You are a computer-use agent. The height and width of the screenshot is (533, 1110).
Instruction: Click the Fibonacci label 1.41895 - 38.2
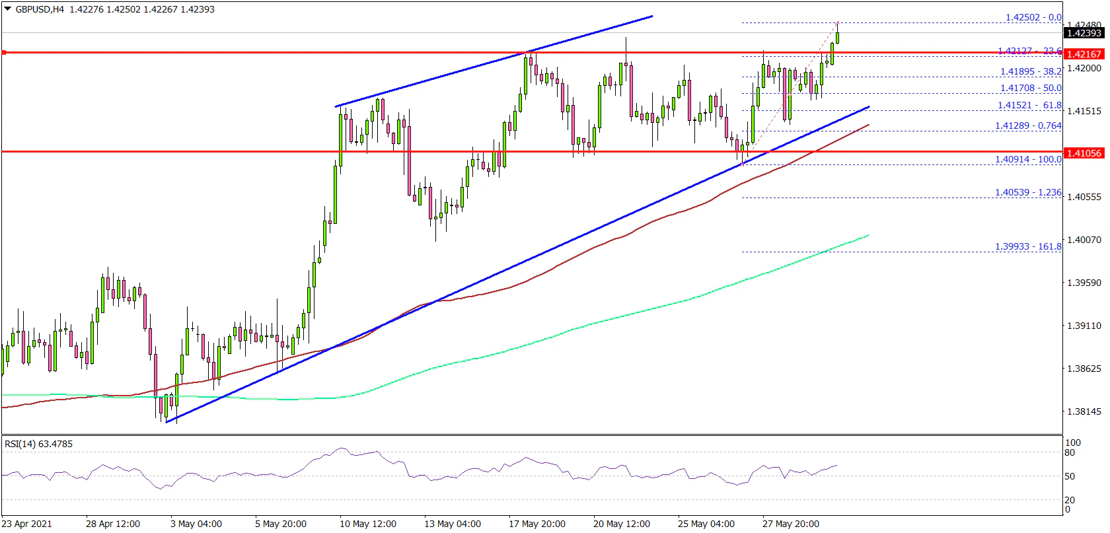pos(1031,71)
